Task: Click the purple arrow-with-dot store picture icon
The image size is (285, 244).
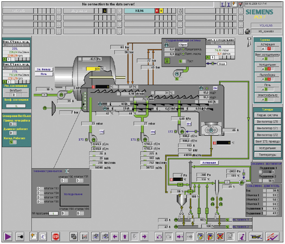Action: [180, 236]
